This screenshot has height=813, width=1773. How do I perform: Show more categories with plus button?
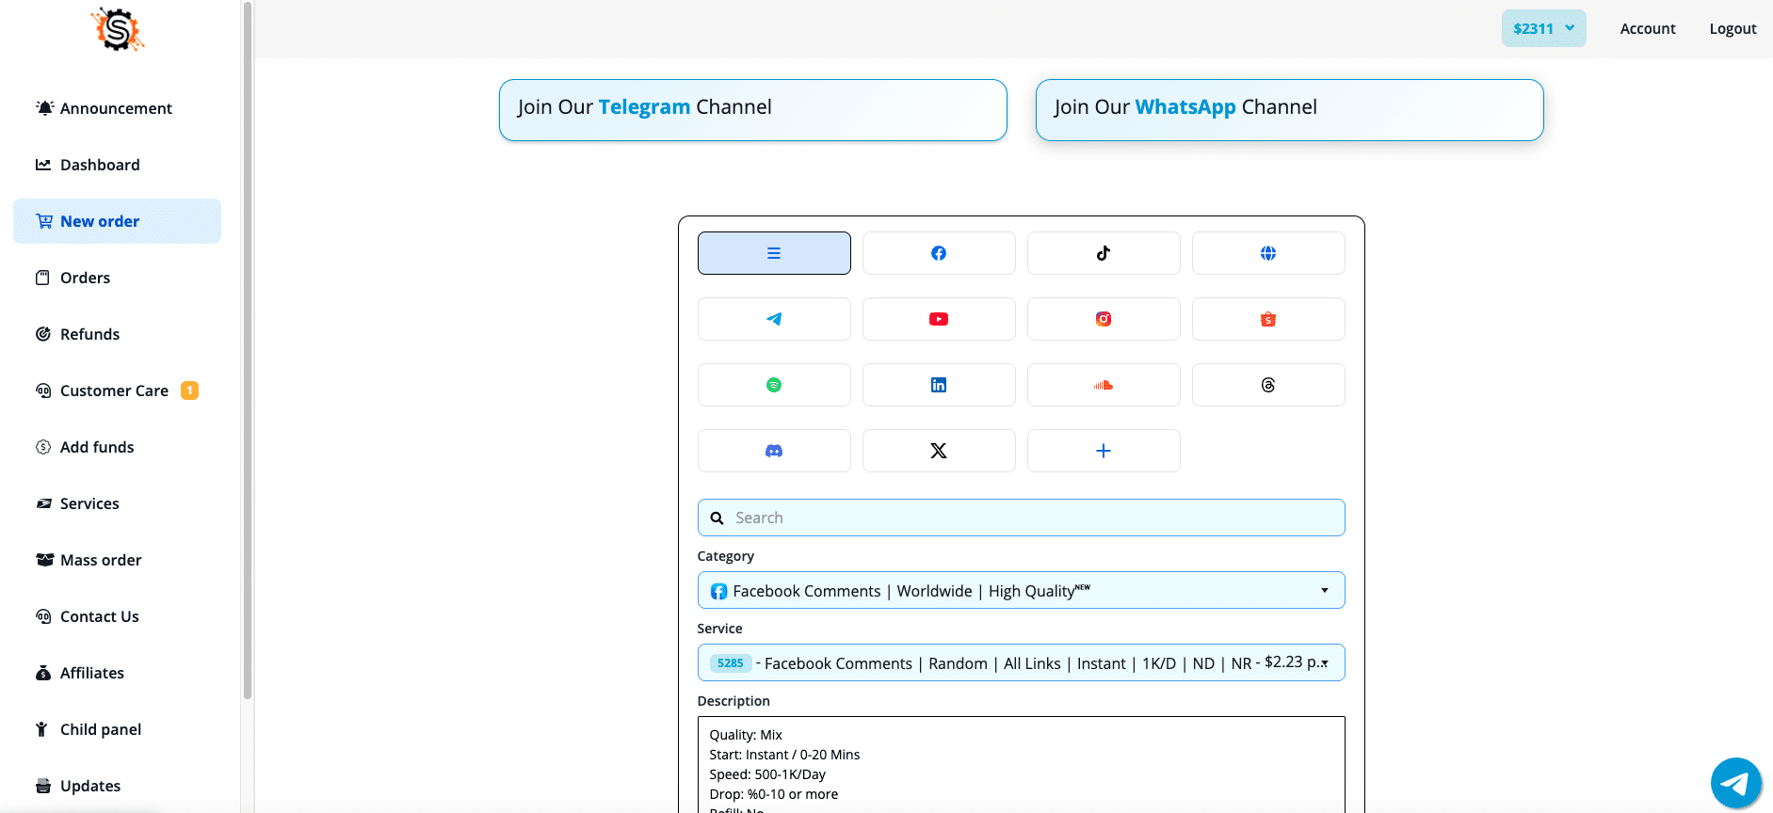tap(1103, 451)
